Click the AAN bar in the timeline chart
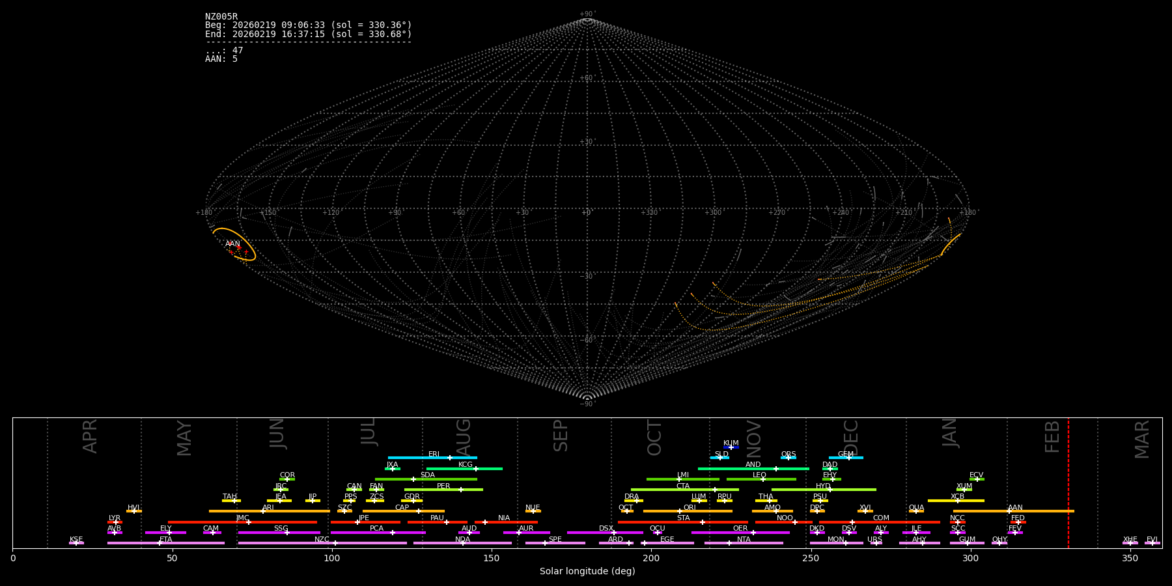The height and width of the screenshot is (586, 1172). pos(1013,511)
